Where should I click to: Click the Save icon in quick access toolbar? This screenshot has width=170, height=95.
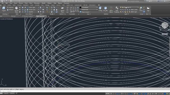click(6, 1)
